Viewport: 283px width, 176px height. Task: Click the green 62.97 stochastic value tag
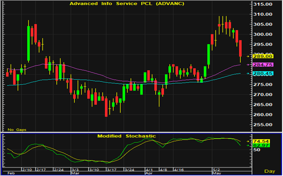tap(262, 146)
